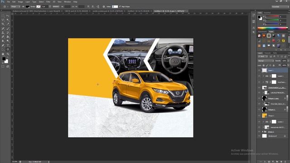
Task: Click the Shape 1 layer thumbnail
Action: point(265,116)
